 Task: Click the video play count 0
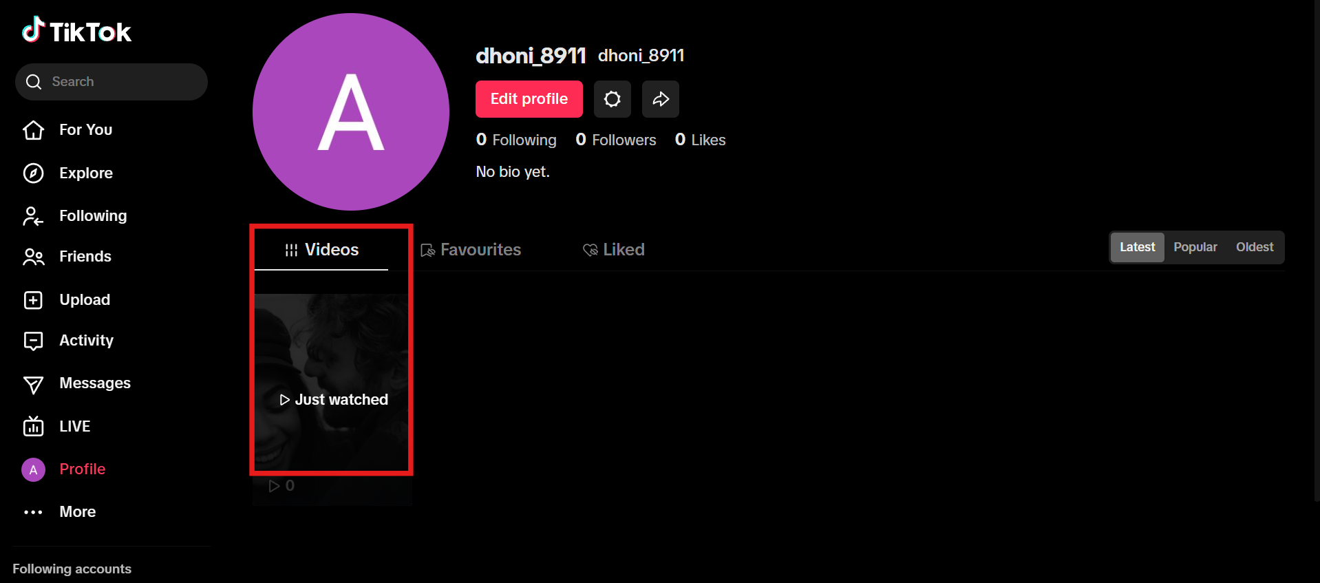click(x=281, y=486)
